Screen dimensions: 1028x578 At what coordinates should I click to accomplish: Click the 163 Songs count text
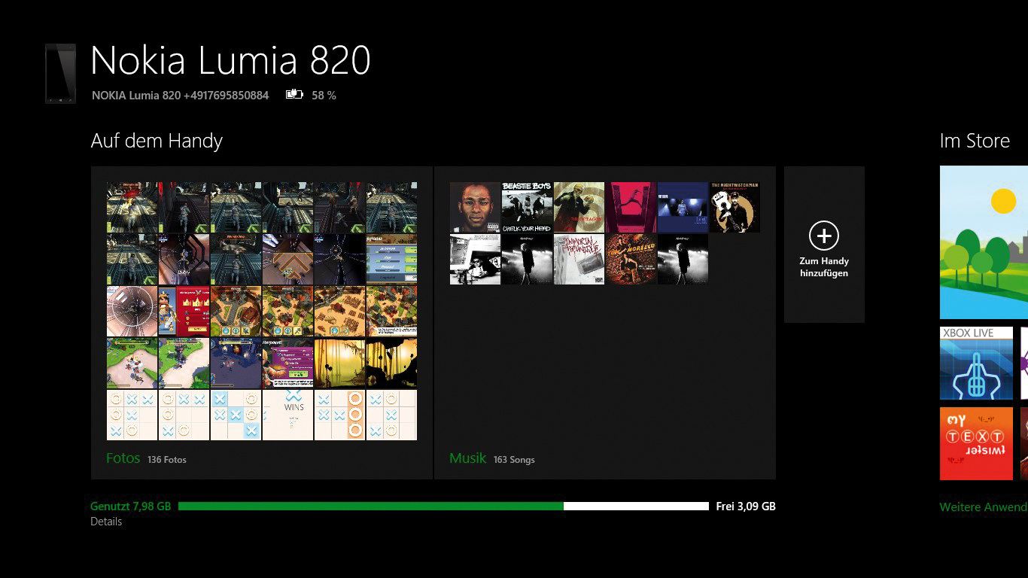click(x=514, y=459)
